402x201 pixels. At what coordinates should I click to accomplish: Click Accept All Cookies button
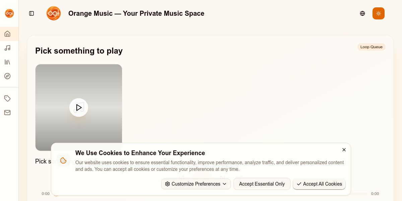point(319,184)
